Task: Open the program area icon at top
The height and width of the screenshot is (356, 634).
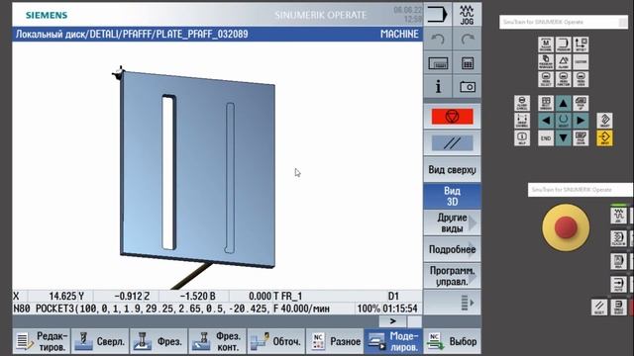Action: [x=438, y=15]
